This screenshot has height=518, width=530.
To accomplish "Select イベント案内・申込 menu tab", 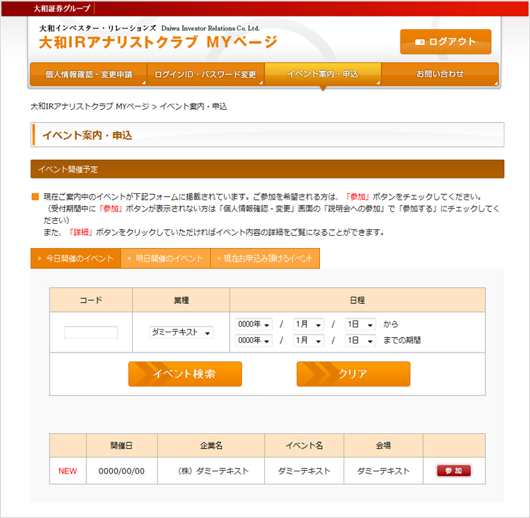I will click(x=323, y=74).
